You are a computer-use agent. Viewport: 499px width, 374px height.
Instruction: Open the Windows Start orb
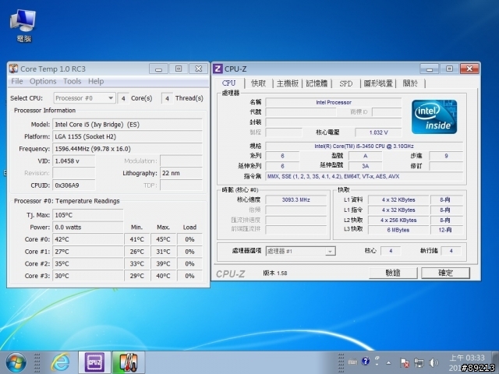coord(16,362)
